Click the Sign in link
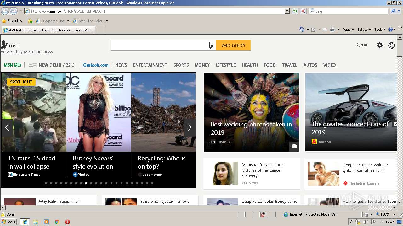The image size is (403, 226). click(361, 45)
